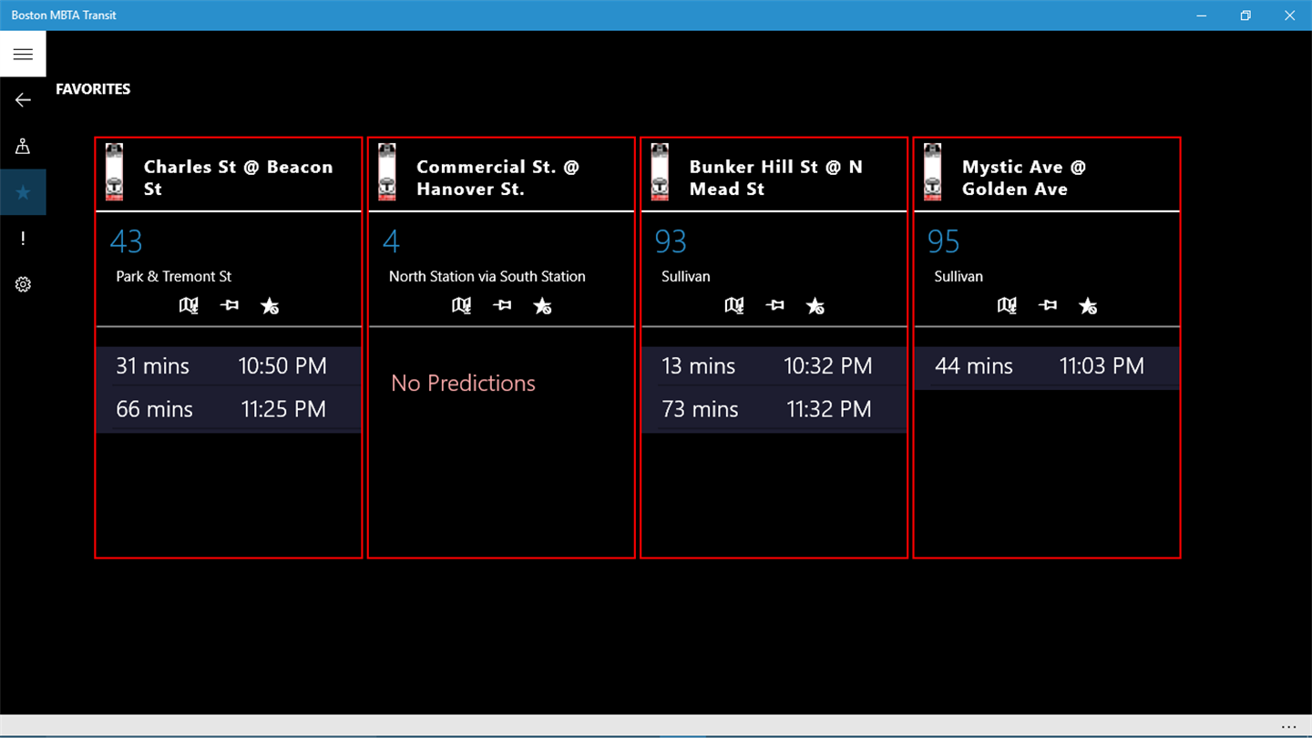This screenshot has height=738, width=1312.
Task: Go back using the back arrow
Action: (23, 100)
